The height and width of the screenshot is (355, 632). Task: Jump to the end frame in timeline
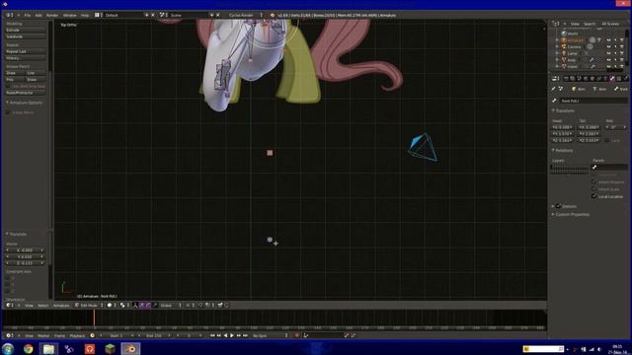point(245,335)
